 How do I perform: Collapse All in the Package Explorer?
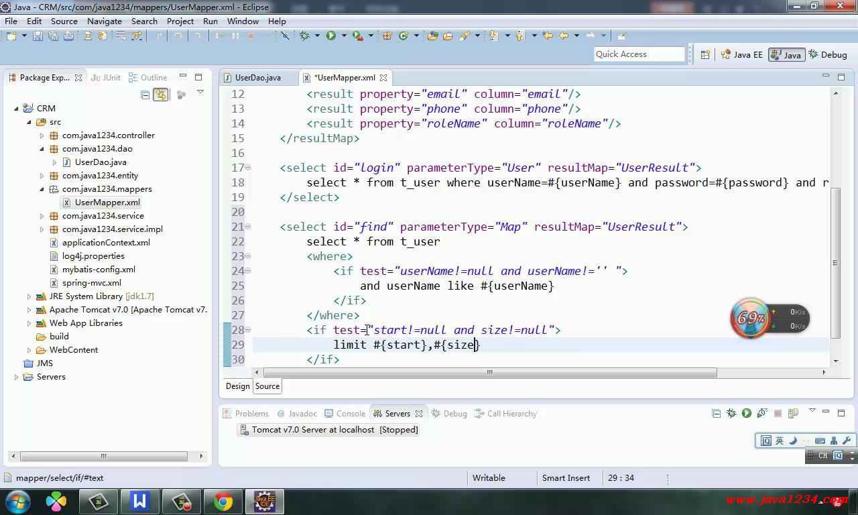coord(145,95)
